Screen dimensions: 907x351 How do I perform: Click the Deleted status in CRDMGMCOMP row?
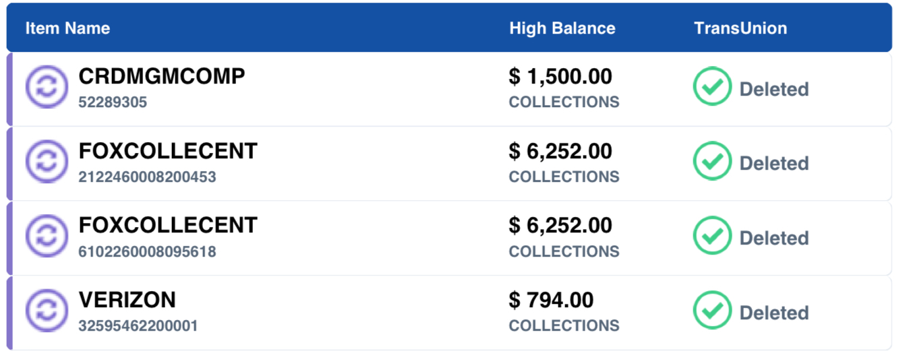774,89
